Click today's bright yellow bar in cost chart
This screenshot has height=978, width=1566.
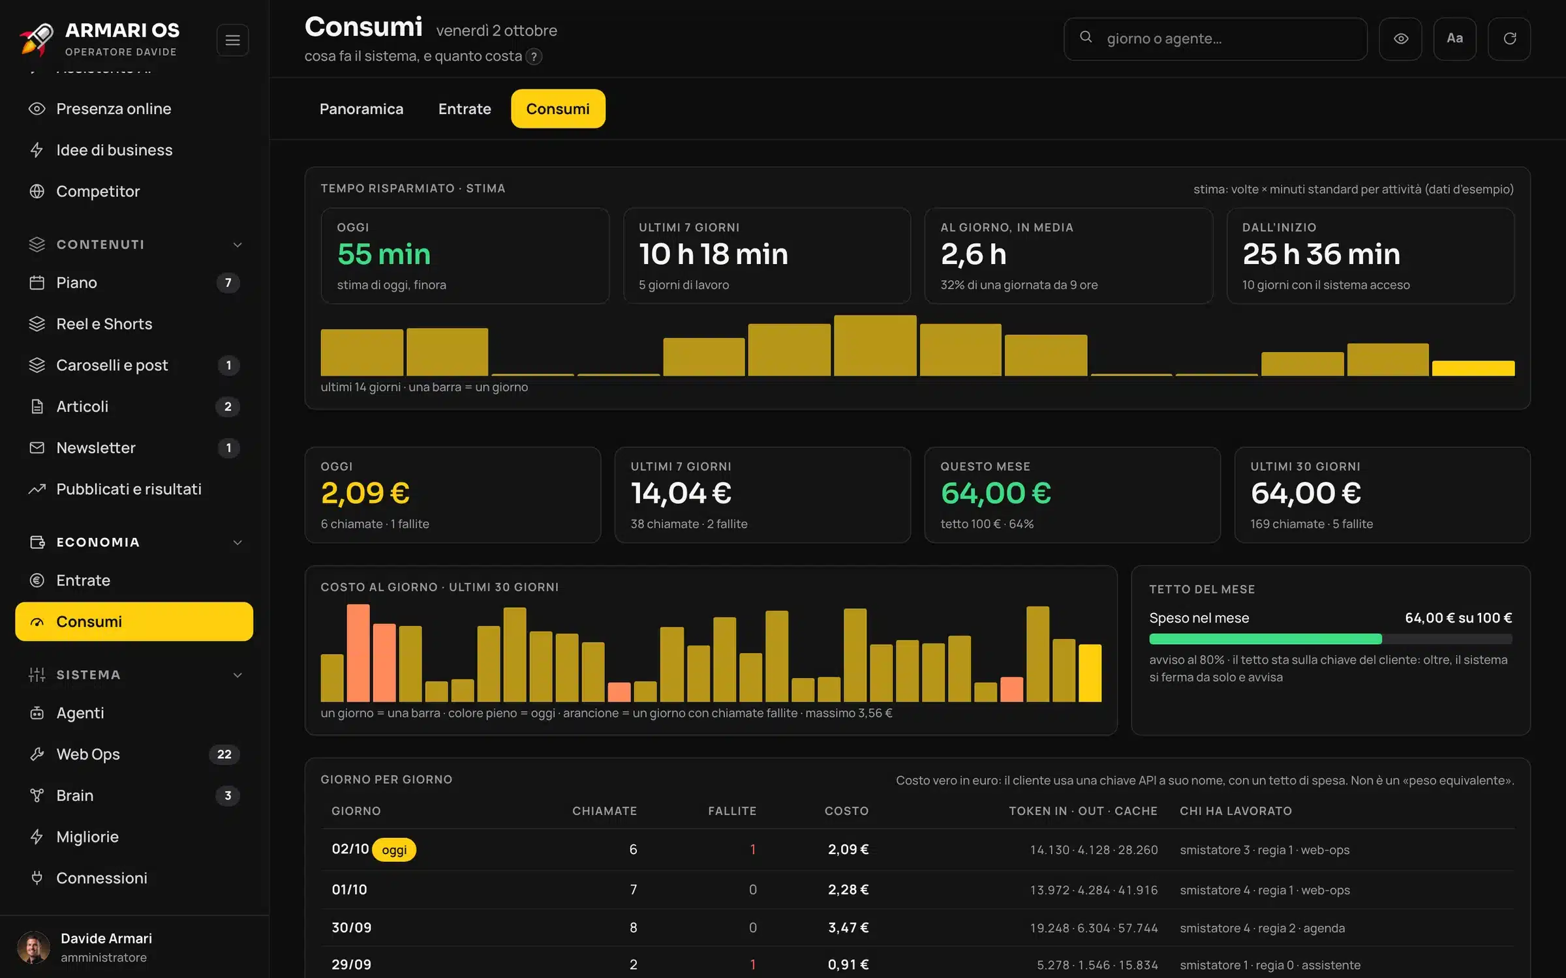click(1090, 673)
